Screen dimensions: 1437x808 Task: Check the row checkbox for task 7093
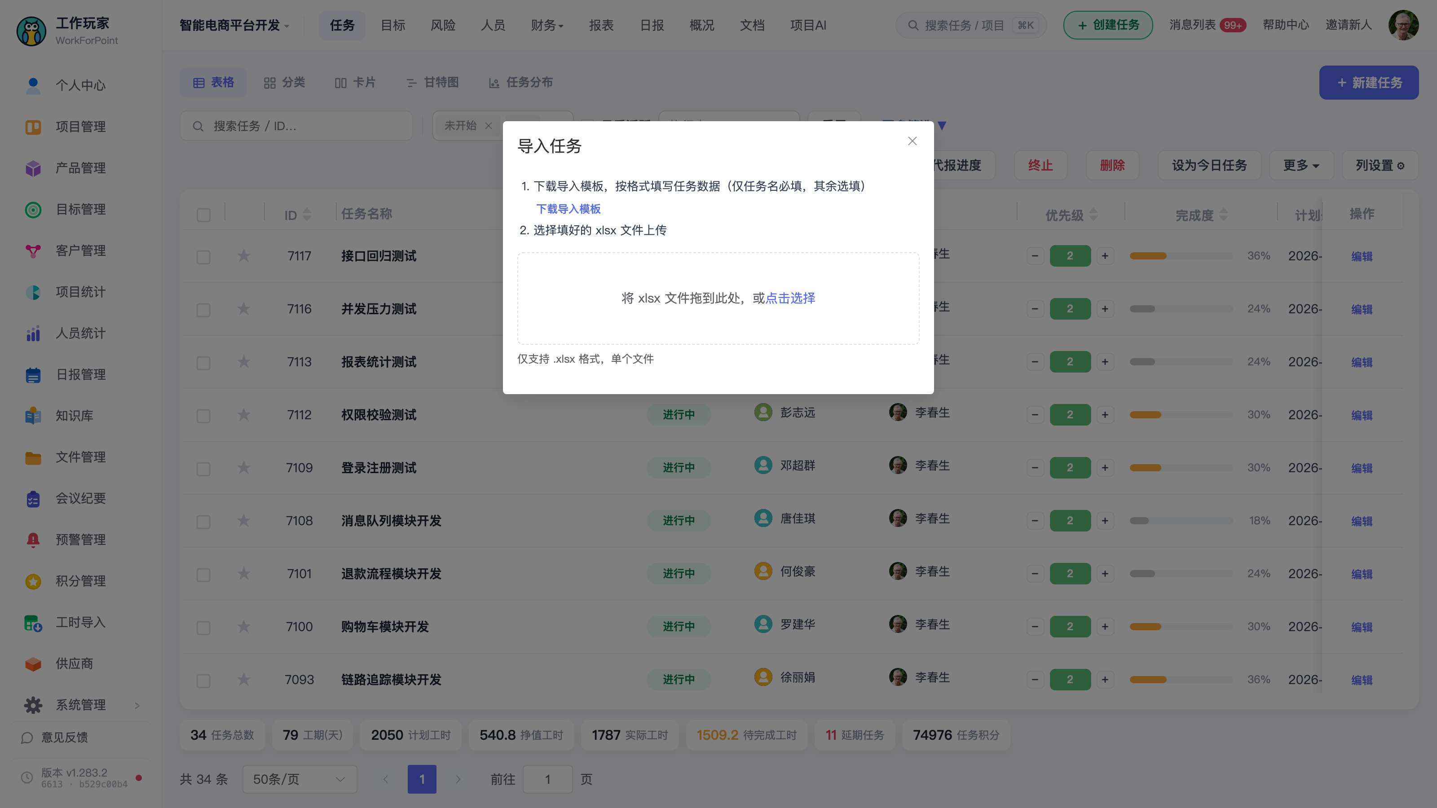tap(203, 681)
